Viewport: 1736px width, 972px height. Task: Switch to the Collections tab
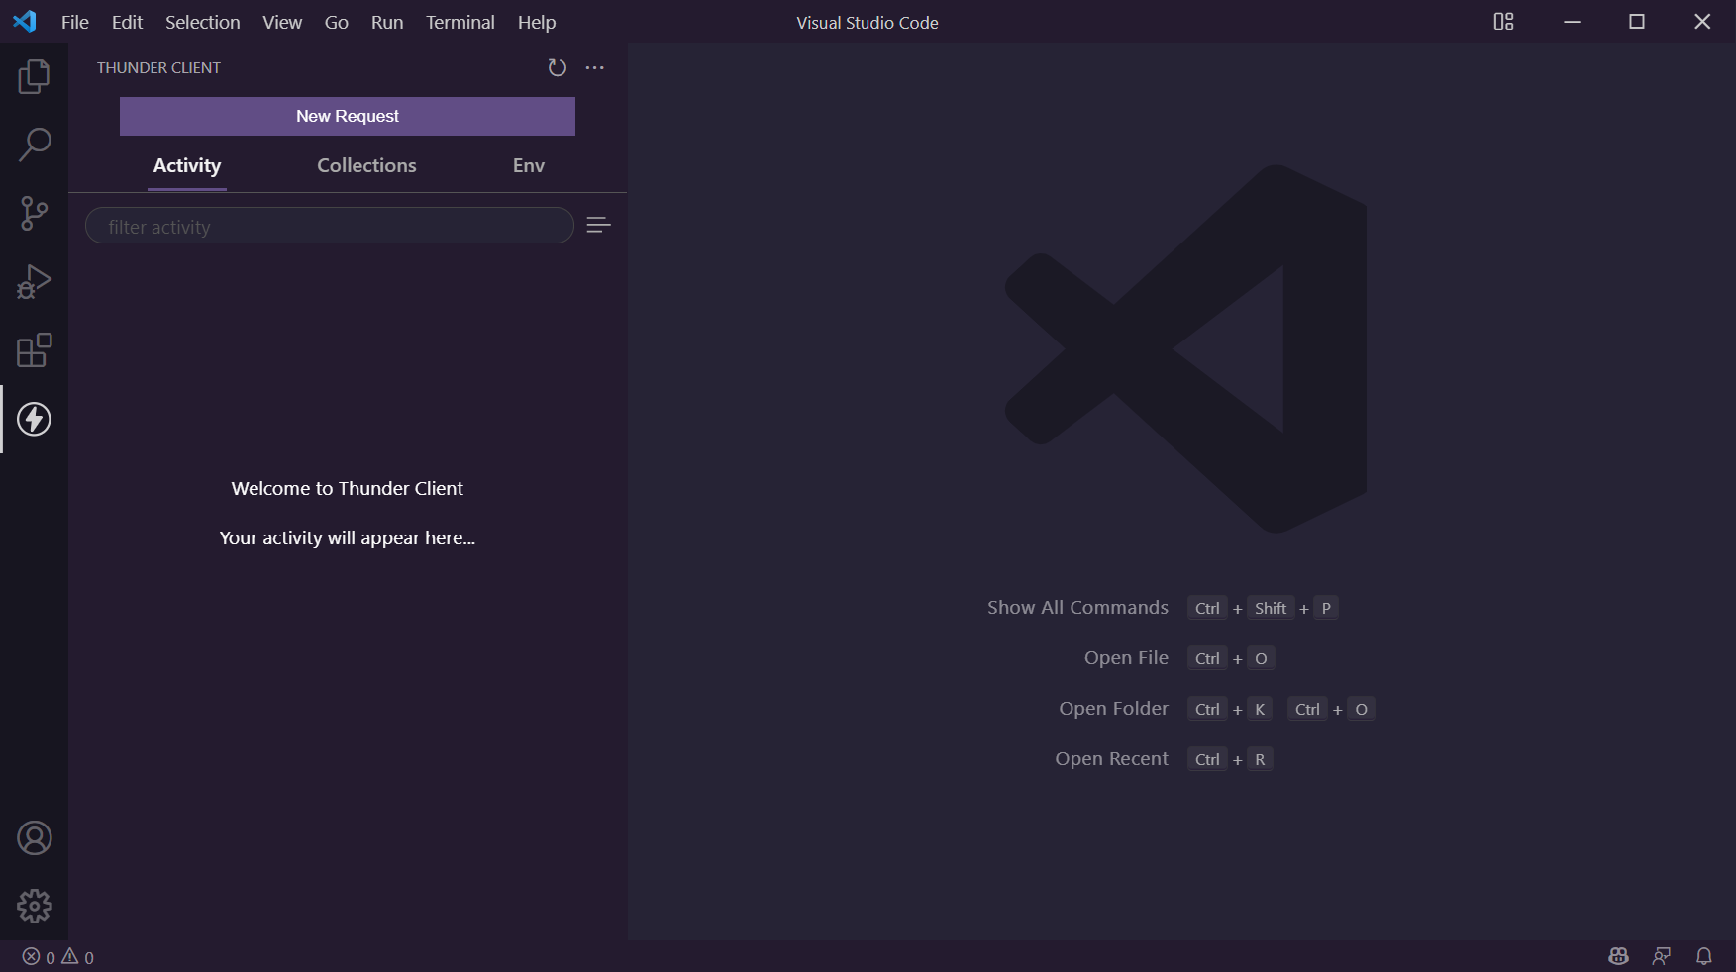tap(366, 165)
